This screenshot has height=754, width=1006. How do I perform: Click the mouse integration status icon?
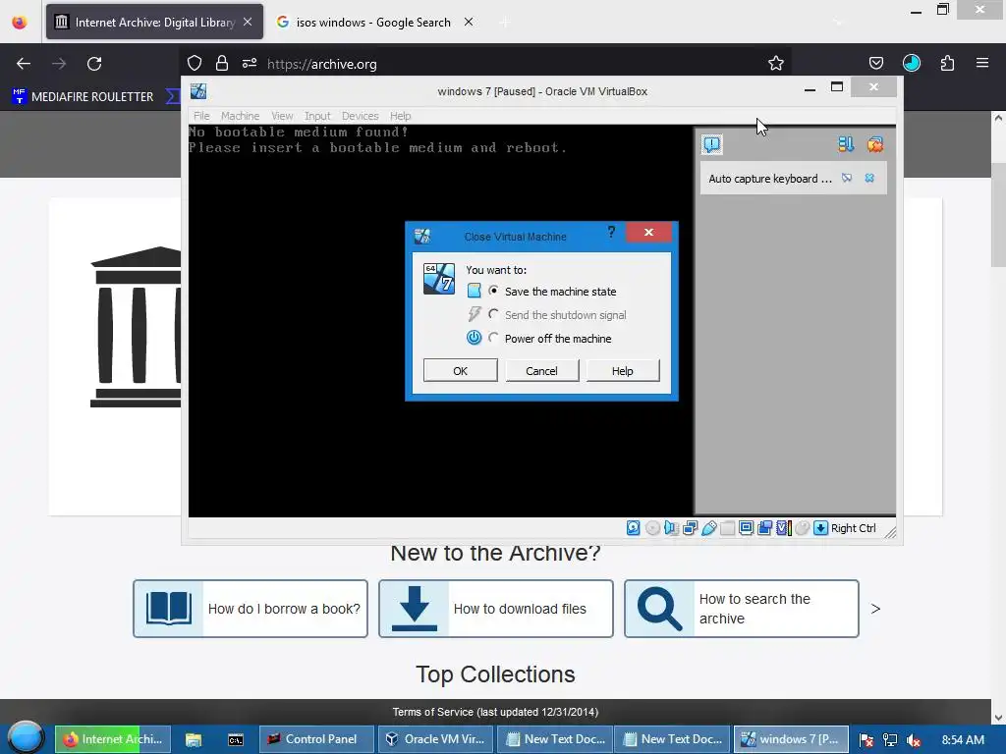[x=802, y=527]
